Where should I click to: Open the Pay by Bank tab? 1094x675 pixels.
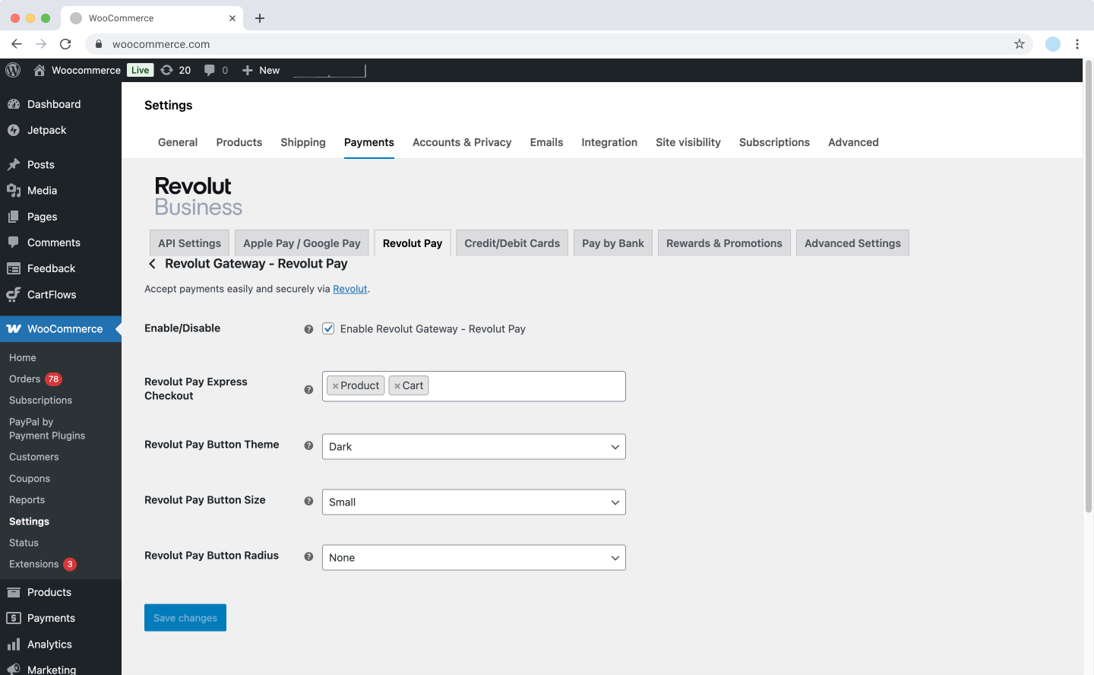click(613, 243)
